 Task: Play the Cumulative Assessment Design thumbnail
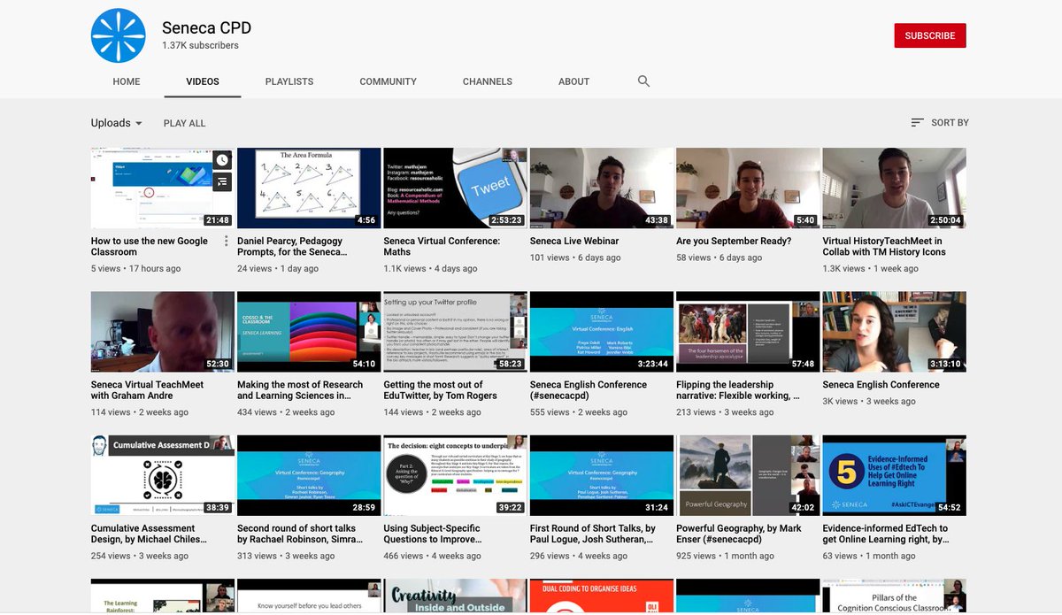(163, 475)
